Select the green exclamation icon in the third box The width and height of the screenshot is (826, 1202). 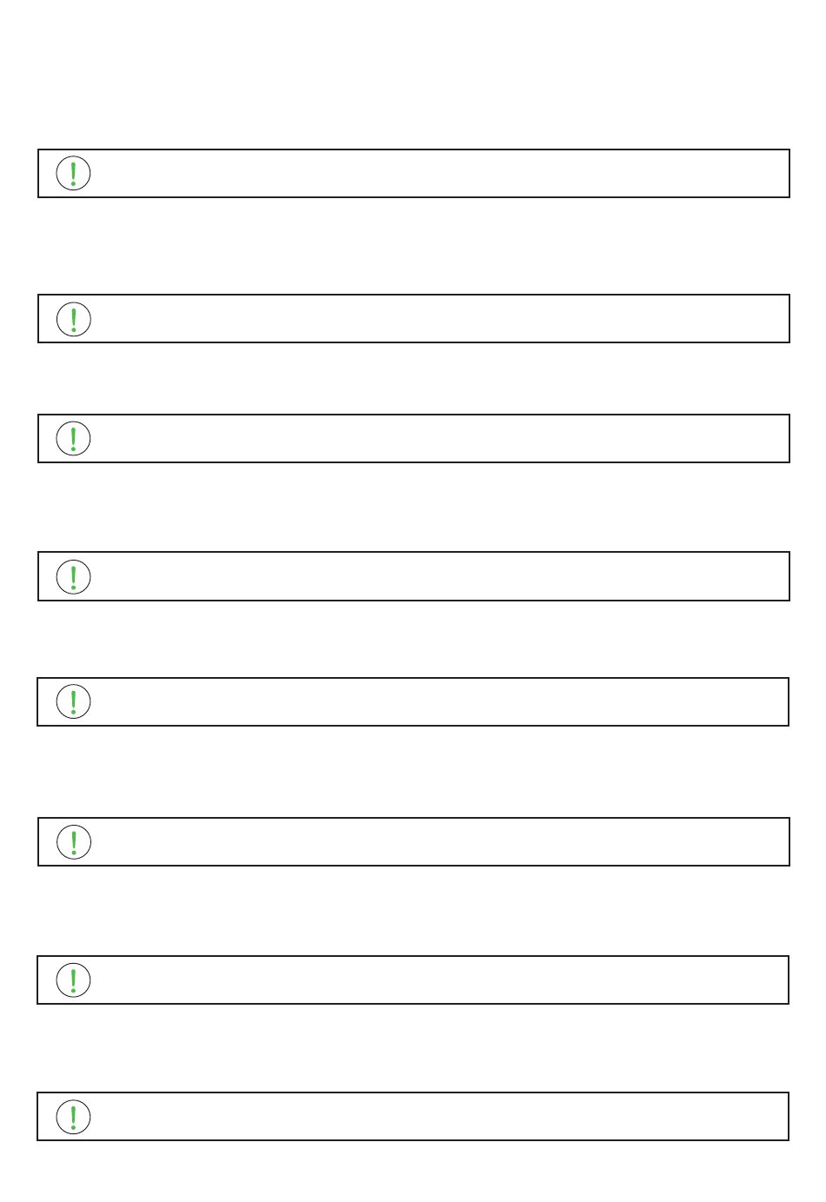point(73,438)
